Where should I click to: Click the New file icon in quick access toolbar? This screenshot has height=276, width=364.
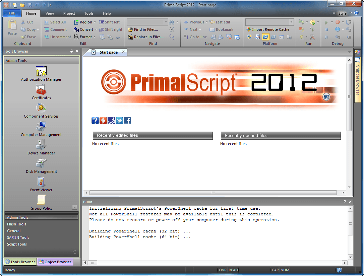(x=15, y=5)
